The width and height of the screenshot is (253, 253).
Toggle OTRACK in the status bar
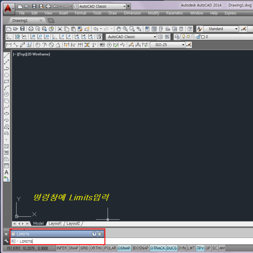click(x=158, y=248)
